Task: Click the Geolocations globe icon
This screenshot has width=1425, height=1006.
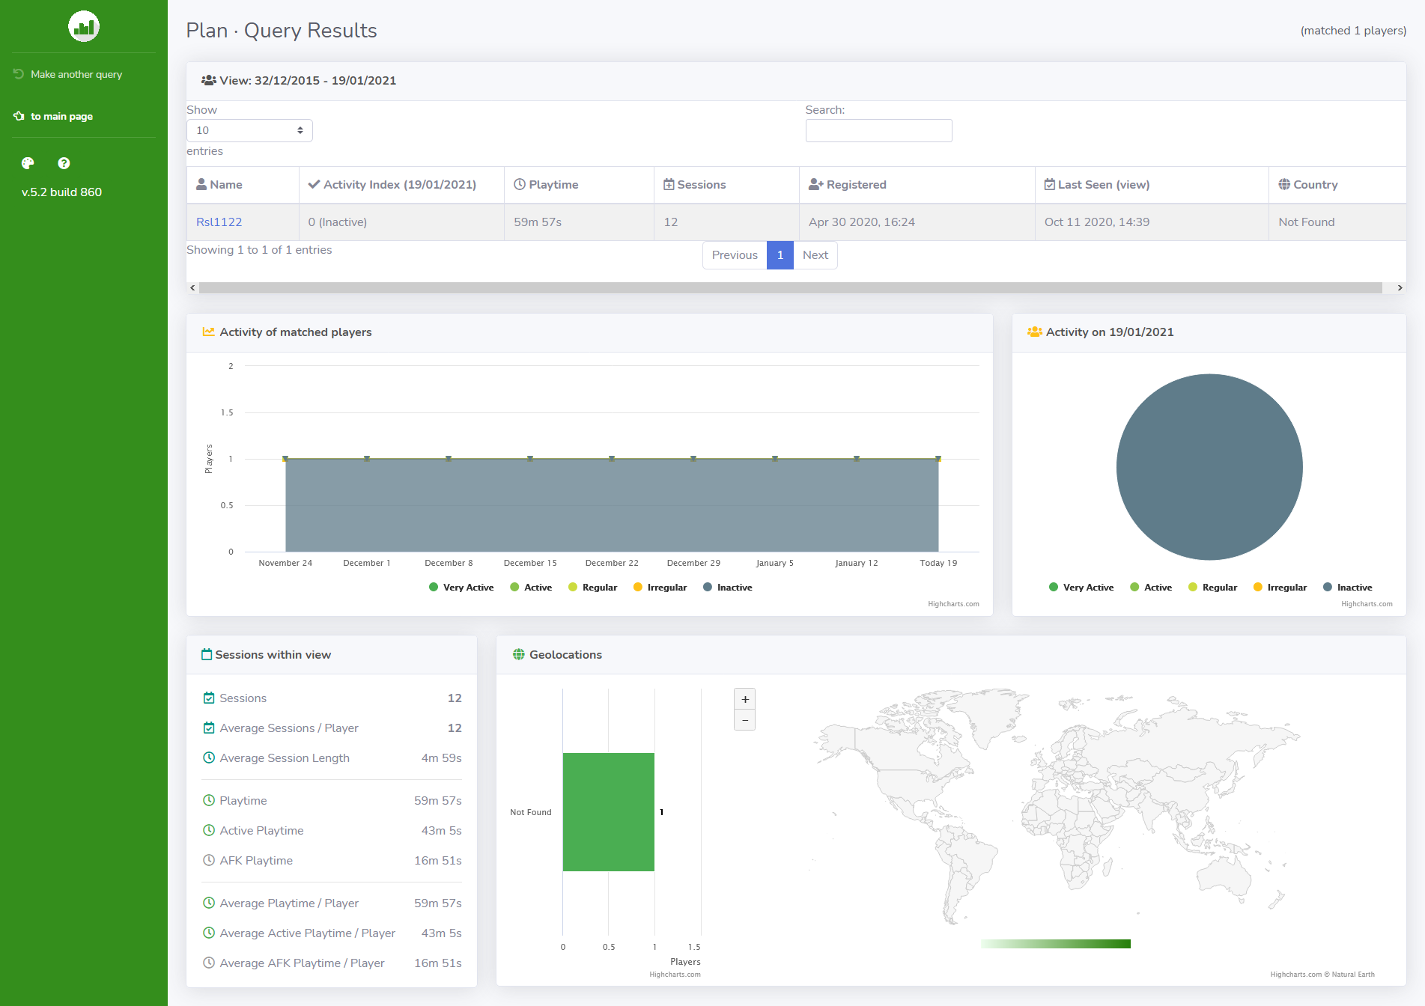Action: 519,655
